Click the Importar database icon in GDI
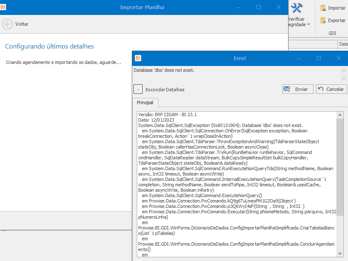The image size is (348, 261). click(x=323, y=8)
